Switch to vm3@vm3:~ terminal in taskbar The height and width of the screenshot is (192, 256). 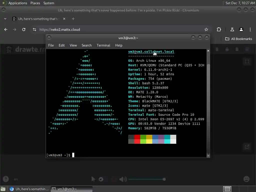72,189
